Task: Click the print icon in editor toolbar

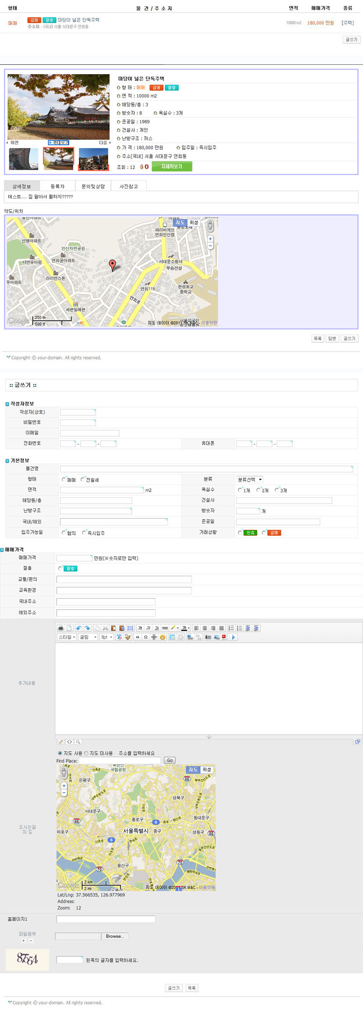Action: (x=61, y=628)
